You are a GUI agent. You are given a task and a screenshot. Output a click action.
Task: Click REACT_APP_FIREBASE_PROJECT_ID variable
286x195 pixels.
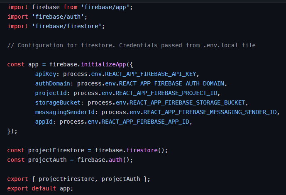(166, 93)
